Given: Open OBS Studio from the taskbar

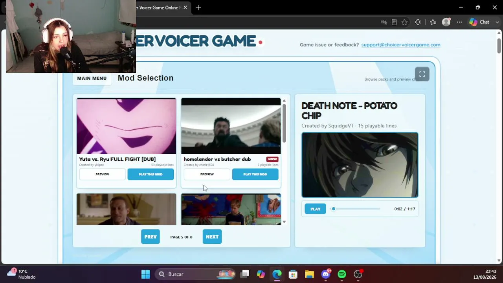Looking at the screenshot, I should click(358, 274).
